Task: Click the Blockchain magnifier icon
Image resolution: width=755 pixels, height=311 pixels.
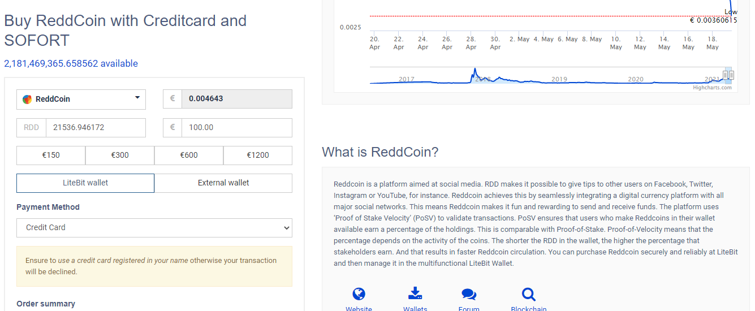Action: pos(529,294)
